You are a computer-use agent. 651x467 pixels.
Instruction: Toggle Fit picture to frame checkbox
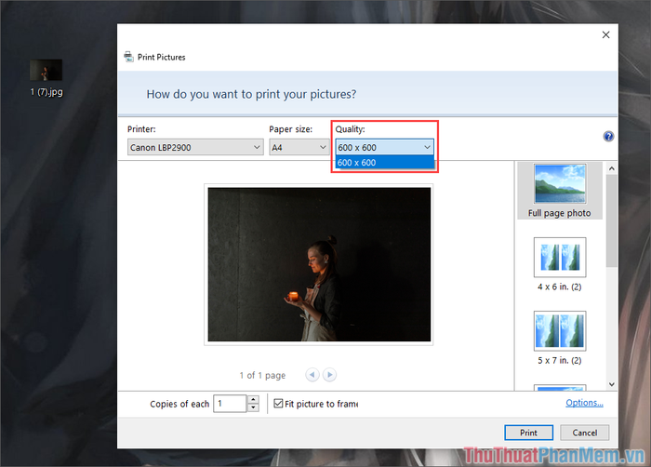click(x=278, y=404)
